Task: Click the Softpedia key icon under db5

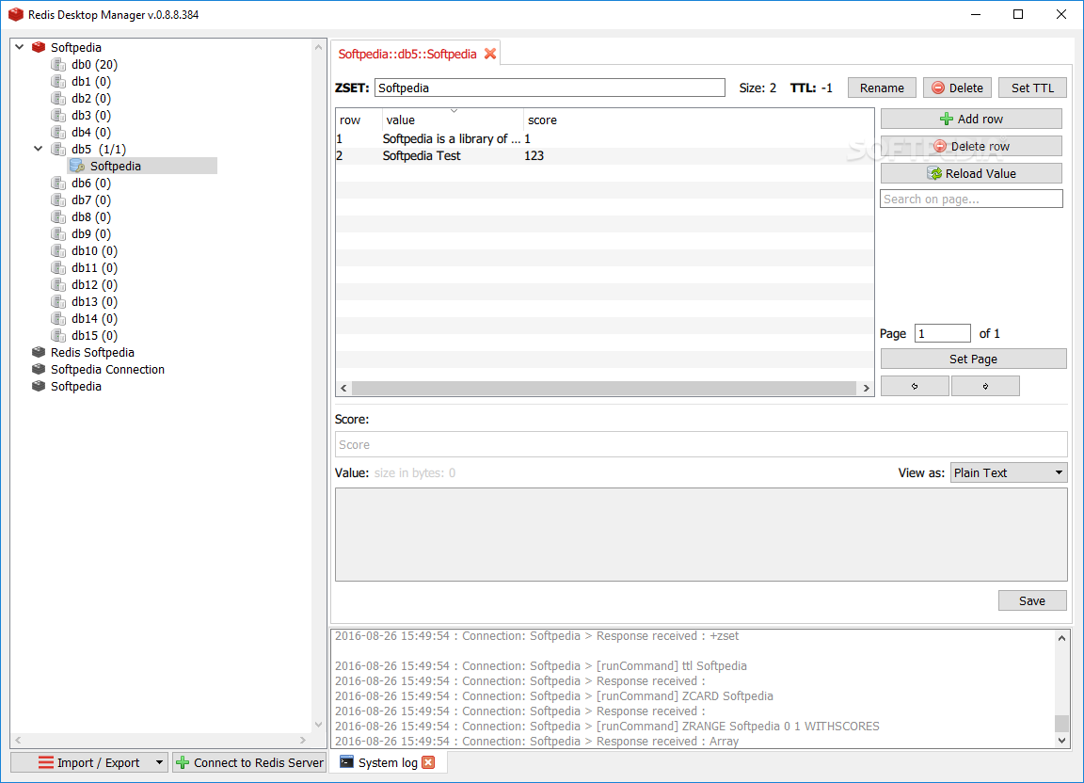Action: click(77, 166)
